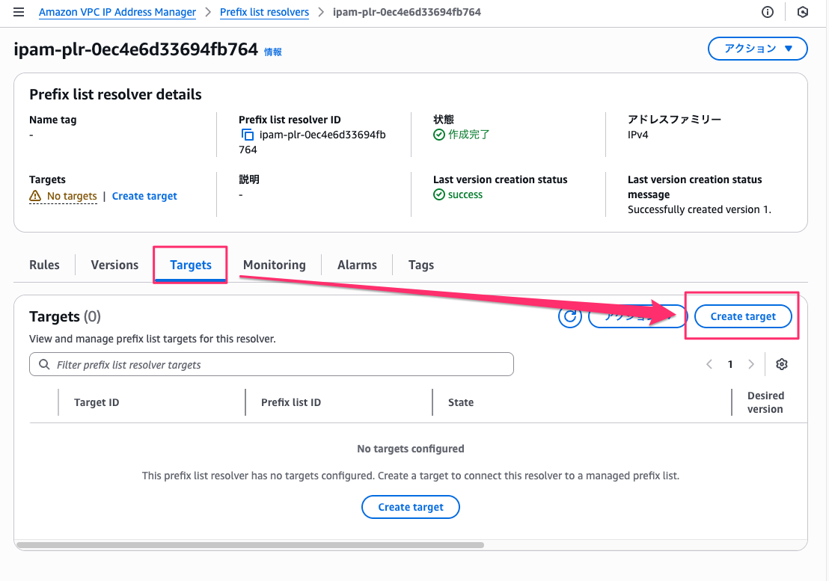Click the hexagon settings icon top right
Screen dimensions: 829x581
tap(803, 12)
